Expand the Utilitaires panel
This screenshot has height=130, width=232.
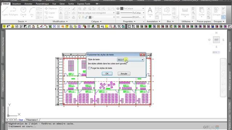187,22
